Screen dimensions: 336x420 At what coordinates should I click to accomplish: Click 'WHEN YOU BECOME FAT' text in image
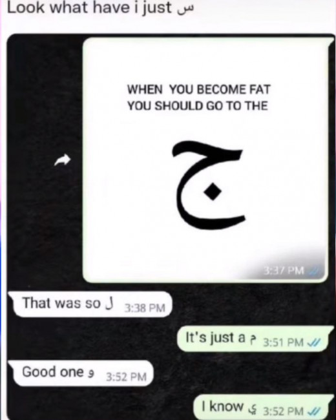click(198, 89)
